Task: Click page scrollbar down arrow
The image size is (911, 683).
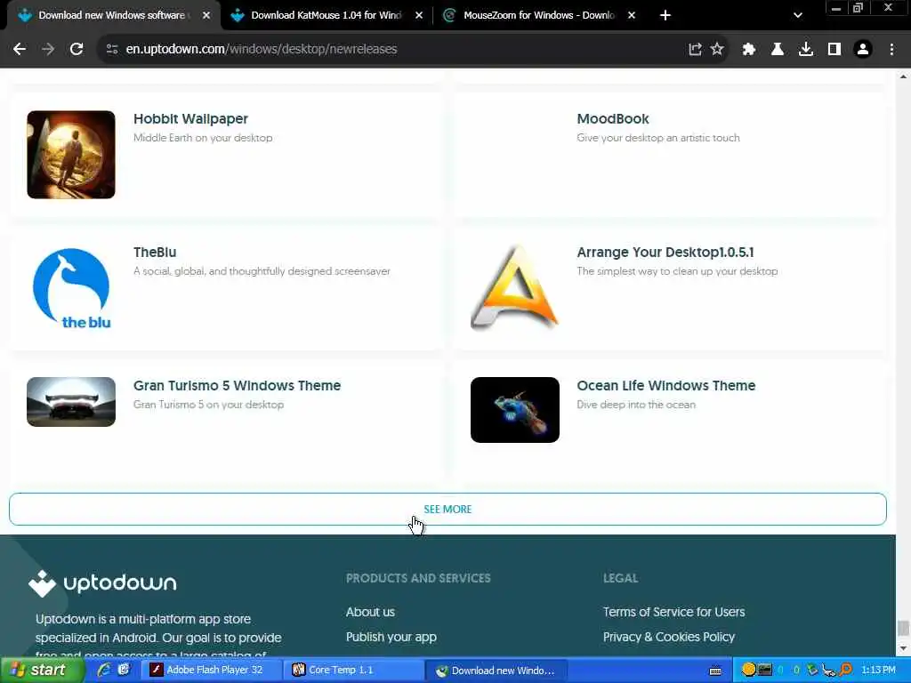Action: [x=904, y=648]
